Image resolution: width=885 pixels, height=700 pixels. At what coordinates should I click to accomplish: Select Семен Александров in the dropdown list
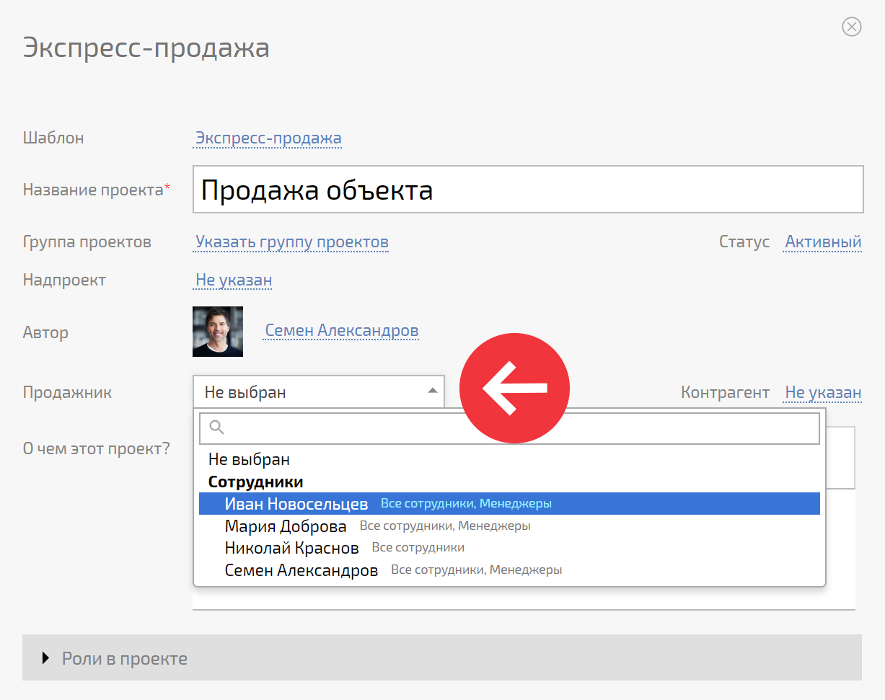pos(509,570)
